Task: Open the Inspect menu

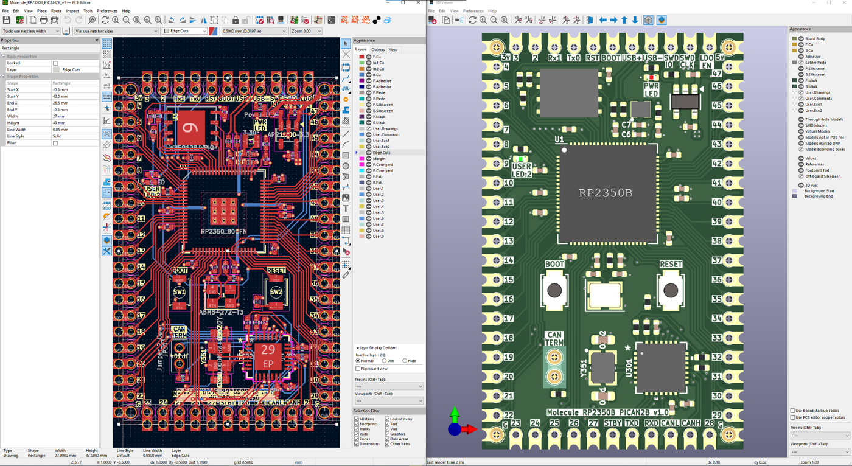Action: (x=72, y=11)
